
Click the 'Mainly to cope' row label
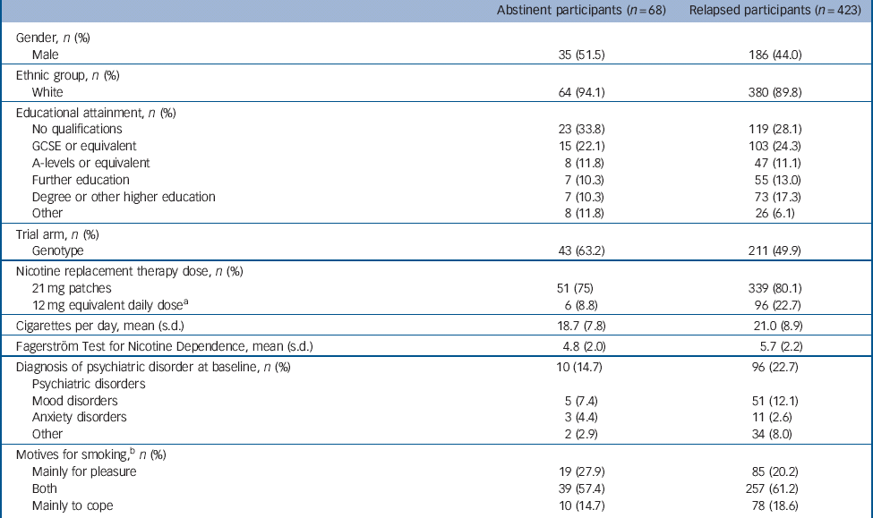73,505
